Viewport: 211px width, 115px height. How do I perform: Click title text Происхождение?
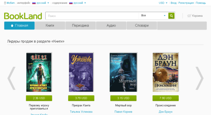pyautogui.click(x=166, y=105)
